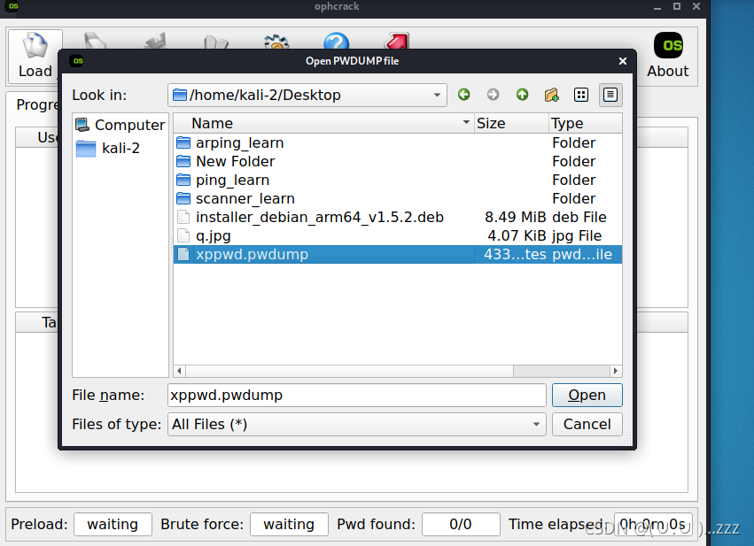Switch to icon list view mode
754x546 pixels.
[581, 95]
